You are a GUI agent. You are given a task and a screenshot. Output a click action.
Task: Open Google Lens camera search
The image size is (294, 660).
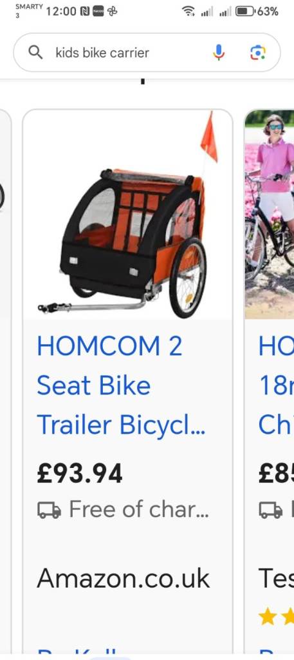(258, 52)
